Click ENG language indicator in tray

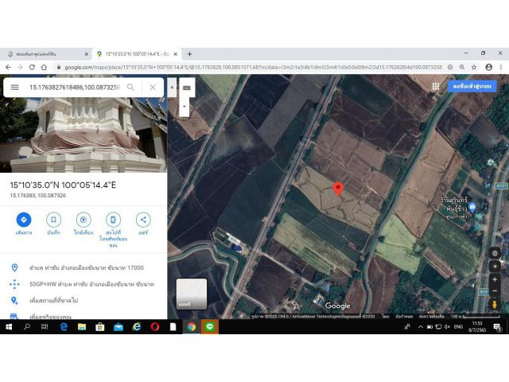[x=458, y=327]
